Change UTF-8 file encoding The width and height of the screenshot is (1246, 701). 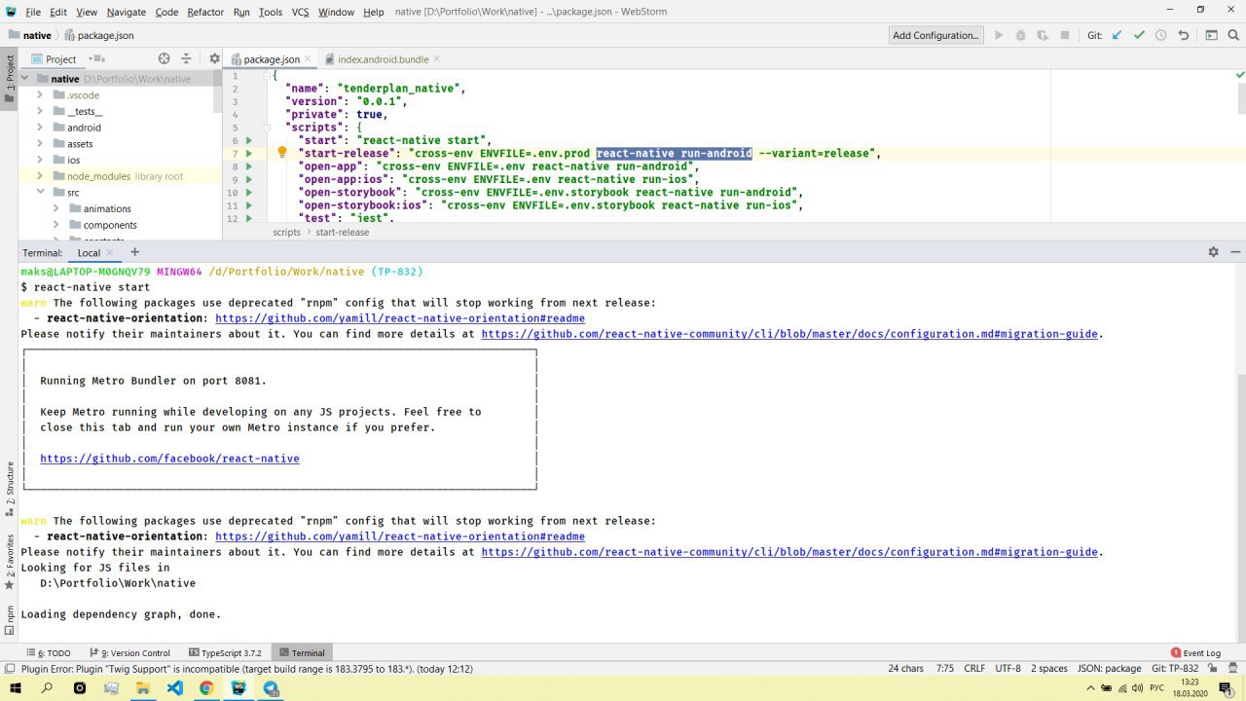point(1008,669)
